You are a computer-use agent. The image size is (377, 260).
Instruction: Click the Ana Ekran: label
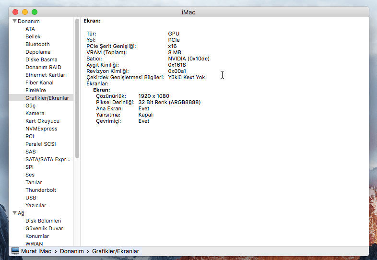[109, 109]
